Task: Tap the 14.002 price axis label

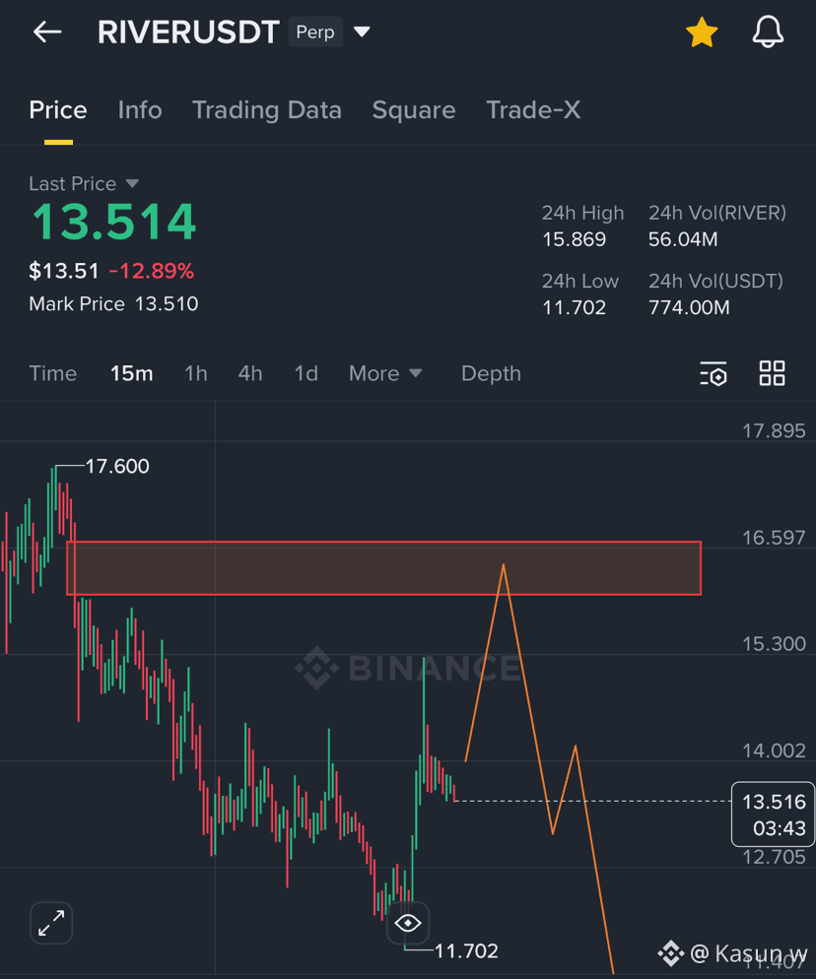Action: [x=774, y=751]
